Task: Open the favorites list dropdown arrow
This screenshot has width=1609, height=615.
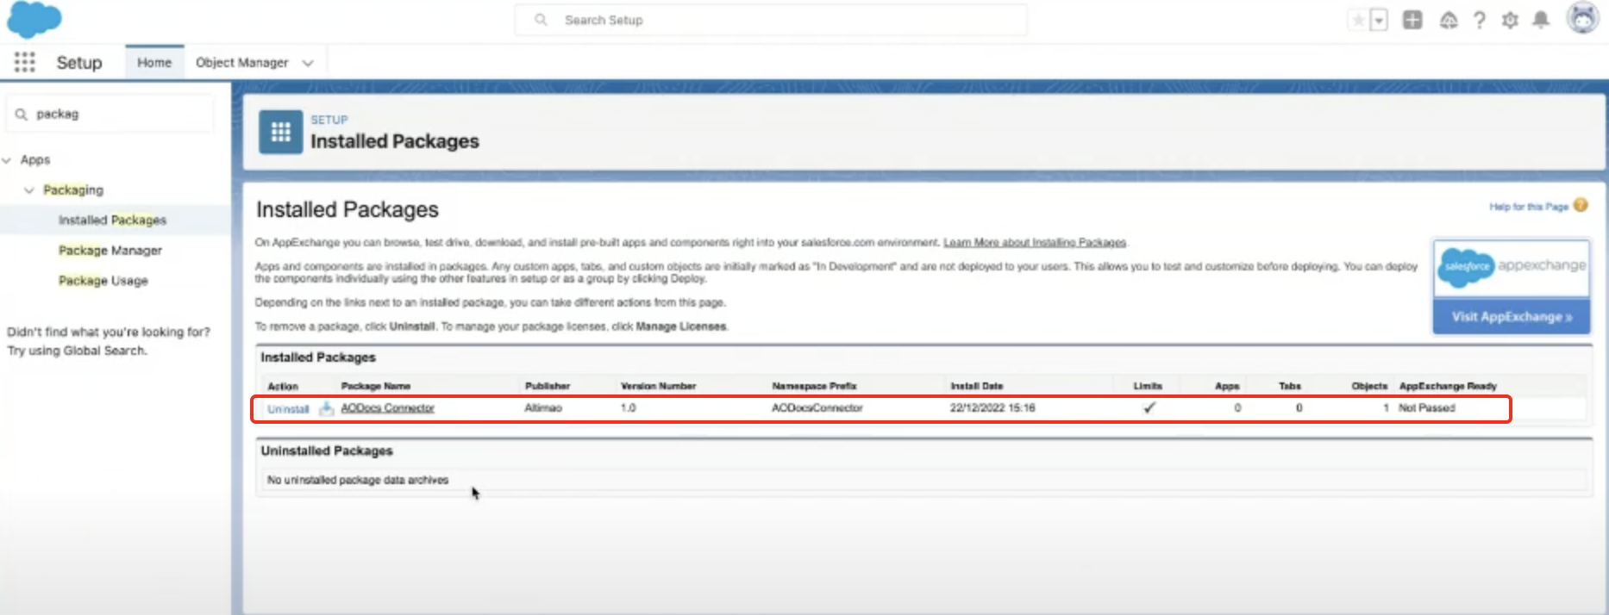Action: [1379, 20]
